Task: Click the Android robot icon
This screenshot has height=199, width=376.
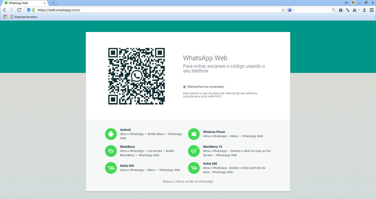Action: (111, 134)
